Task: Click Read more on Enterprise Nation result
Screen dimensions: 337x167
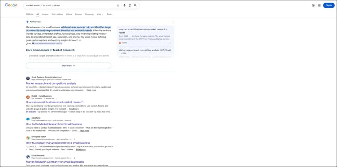Action: coord(81,149)
